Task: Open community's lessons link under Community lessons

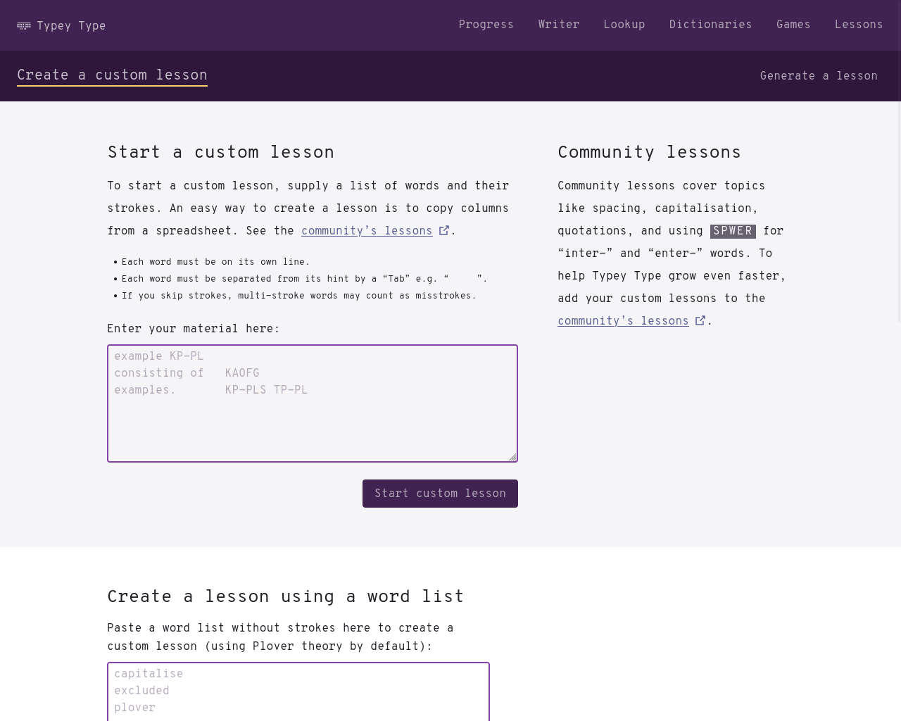Action: (623, 321)
